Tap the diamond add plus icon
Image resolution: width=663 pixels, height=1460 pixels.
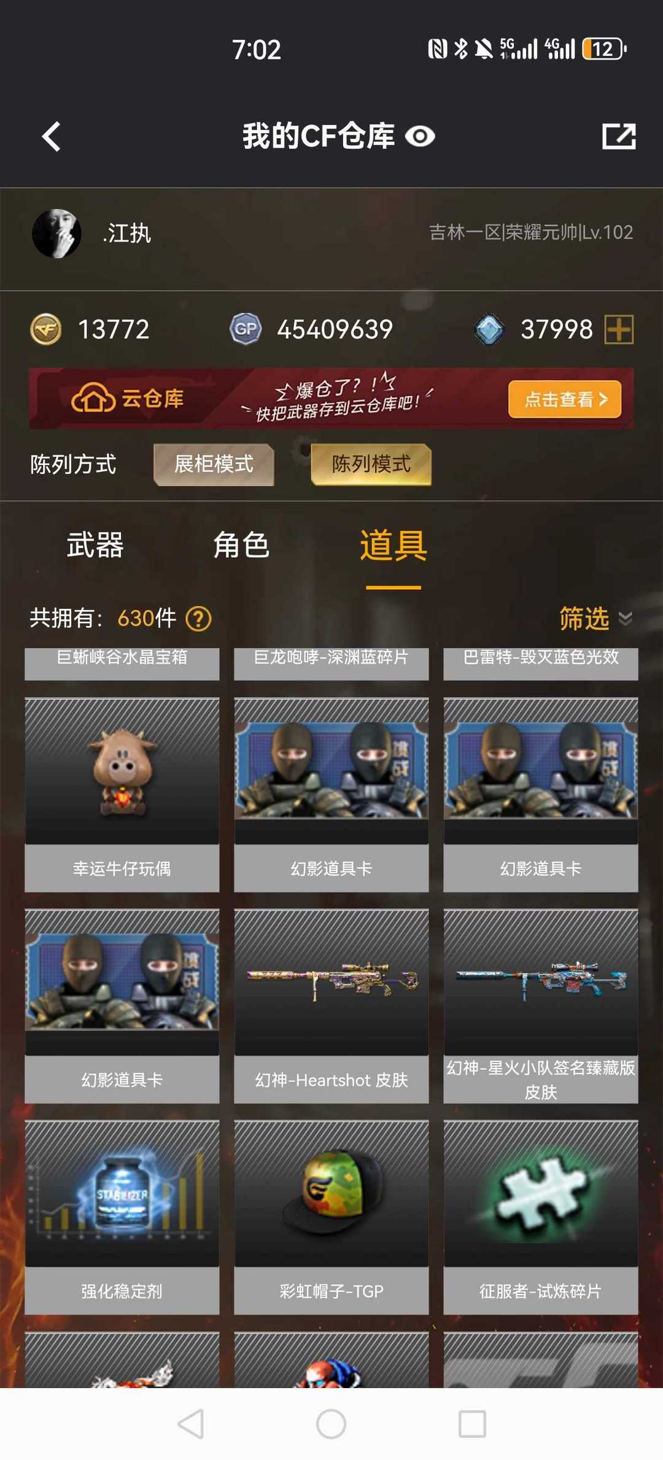619,329
